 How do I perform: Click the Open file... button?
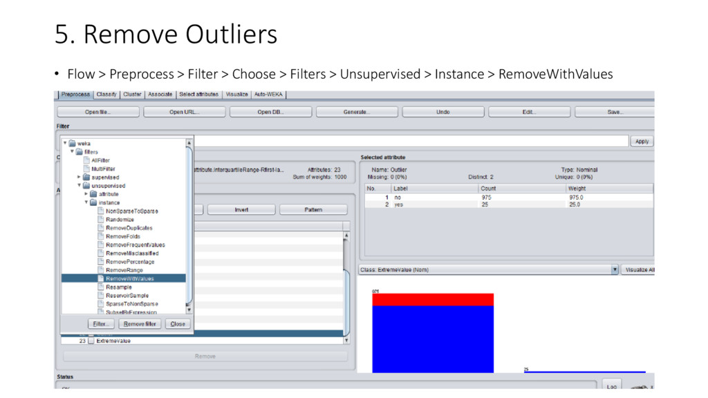click(98, 112)
